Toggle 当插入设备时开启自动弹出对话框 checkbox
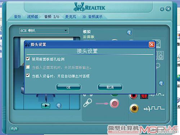The height and width of the screenshot is (135, 180). click(x=28, y=75)
